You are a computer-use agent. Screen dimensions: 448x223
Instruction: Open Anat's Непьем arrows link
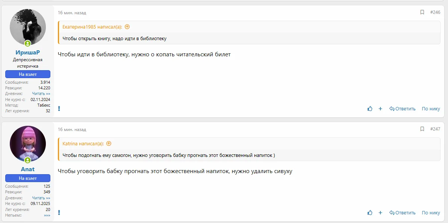coord(47,215)
